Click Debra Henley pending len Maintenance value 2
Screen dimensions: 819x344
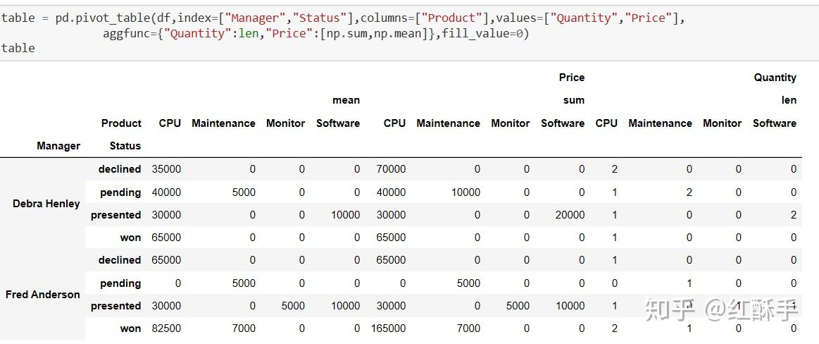pyautogui.click(x=689, y=192)
